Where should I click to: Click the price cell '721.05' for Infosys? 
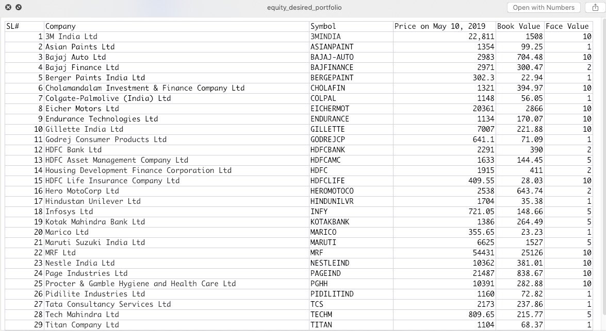click(444, 212)
